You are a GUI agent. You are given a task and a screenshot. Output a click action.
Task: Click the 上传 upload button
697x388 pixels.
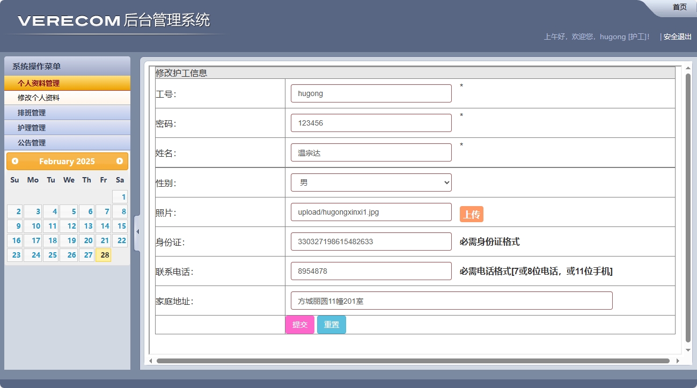click(471, 214)
